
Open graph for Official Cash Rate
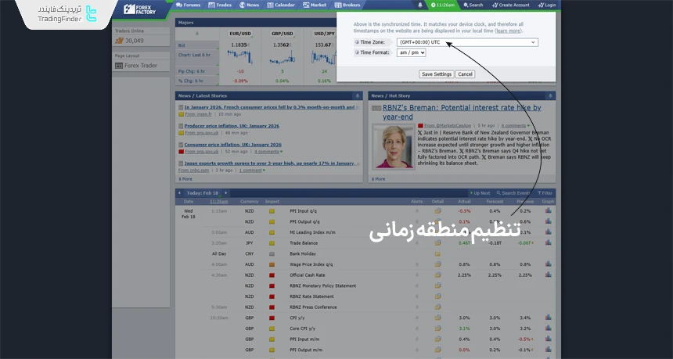point(548,275)
